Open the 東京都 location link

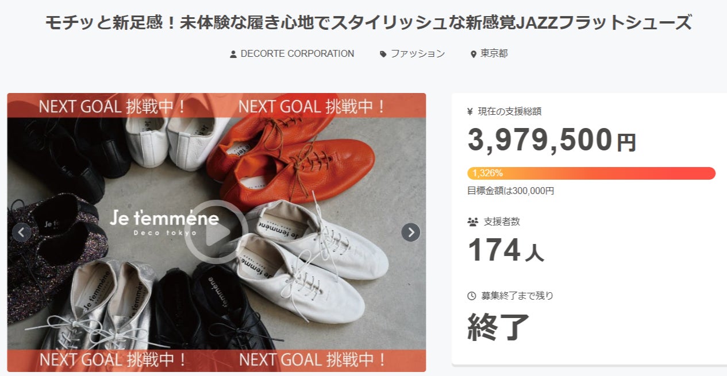pos(494,53)
